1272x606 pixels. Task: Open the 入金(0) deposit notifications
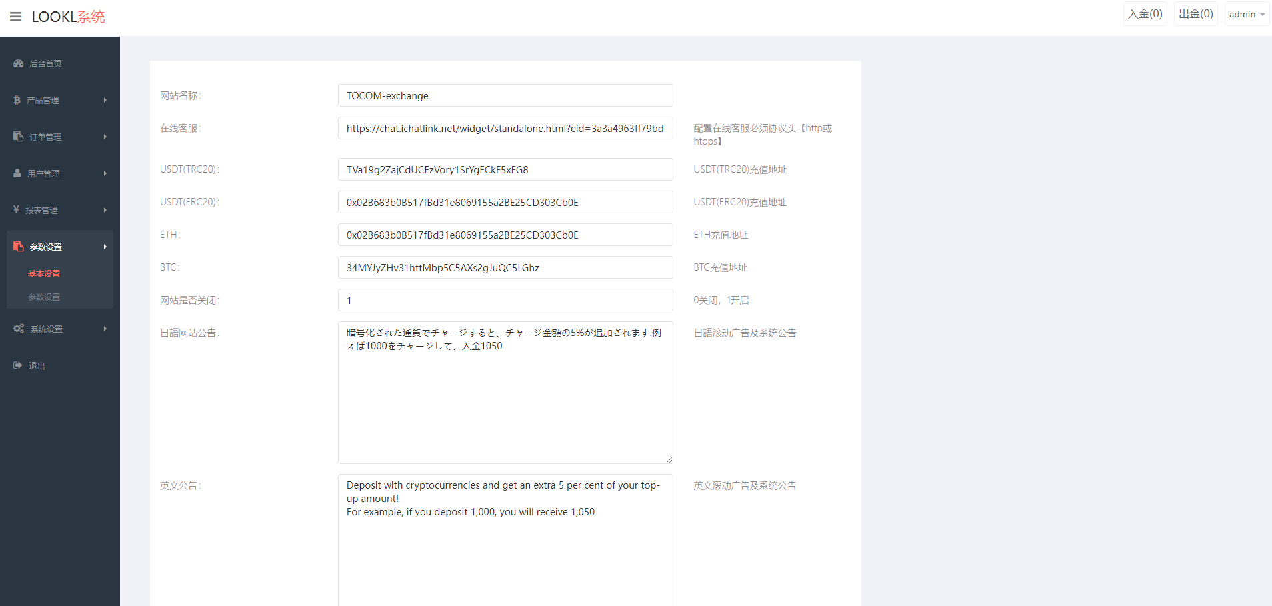click(1145, 14)
